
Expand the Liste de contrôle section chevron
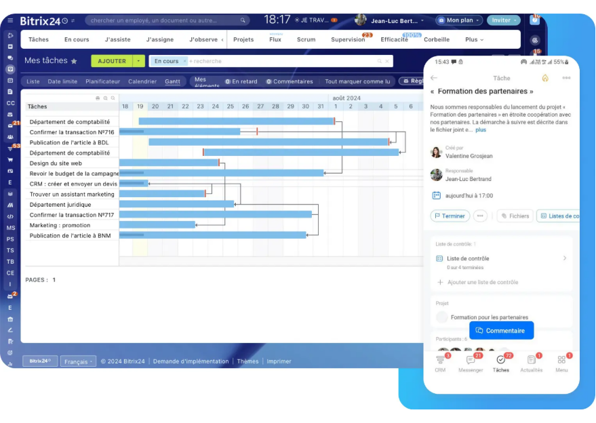click(565, 258)
